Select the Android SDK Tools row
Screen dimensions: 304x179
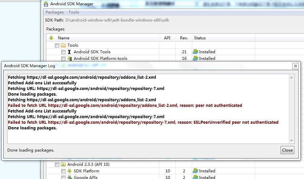point(92,52)
